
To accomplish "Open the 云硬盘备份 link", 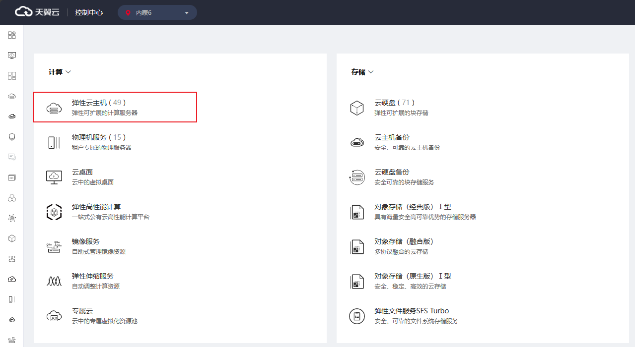I will (392, 172).
